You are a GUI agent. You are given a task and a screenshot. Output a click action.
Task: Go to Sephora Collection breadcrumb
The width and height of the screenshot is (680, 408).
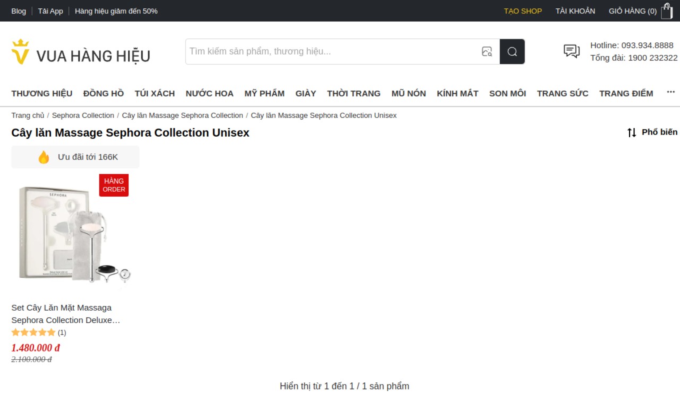point(83,115)
